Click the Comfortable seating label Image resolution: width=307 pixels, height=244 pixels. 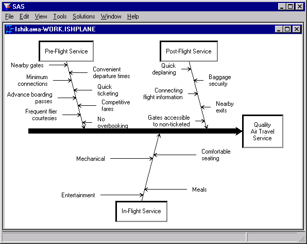pos(216,155)
